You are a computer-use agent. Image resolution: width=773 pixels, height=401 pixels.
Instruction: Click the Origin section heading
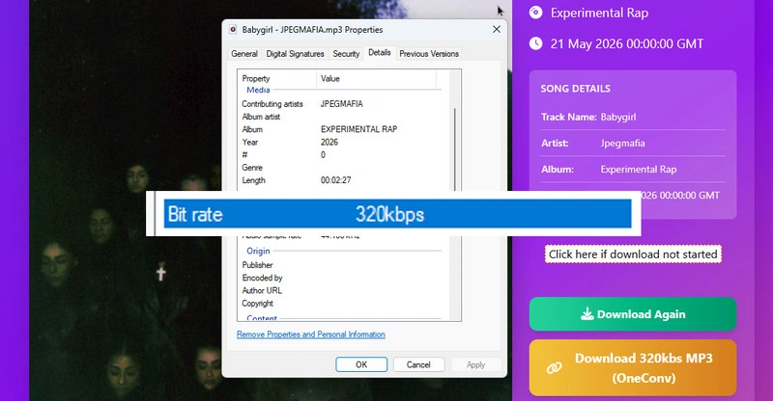[x=258, y=251]
